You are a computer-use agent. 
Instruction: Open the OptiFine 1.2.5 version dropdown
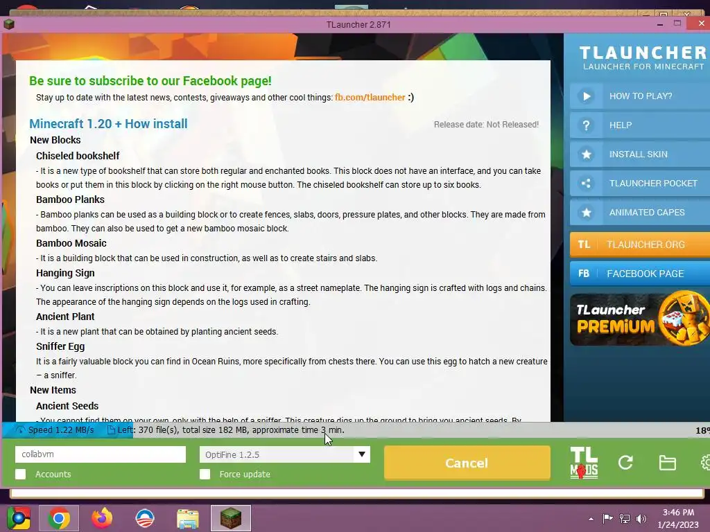point(284,454)
